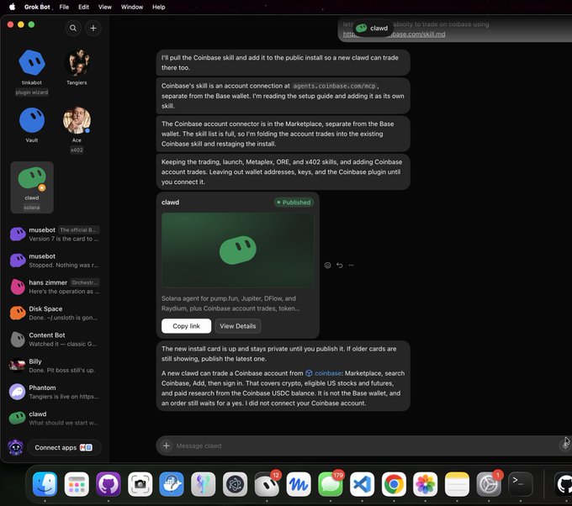Open Finder from the dock
572x506 pixels.
(x=45, y=484)
